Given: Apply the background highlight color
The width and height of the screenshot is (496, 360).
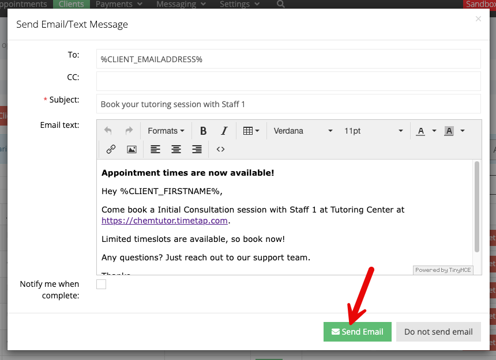Looking at the screenshot, I should [x=449, y=131].
